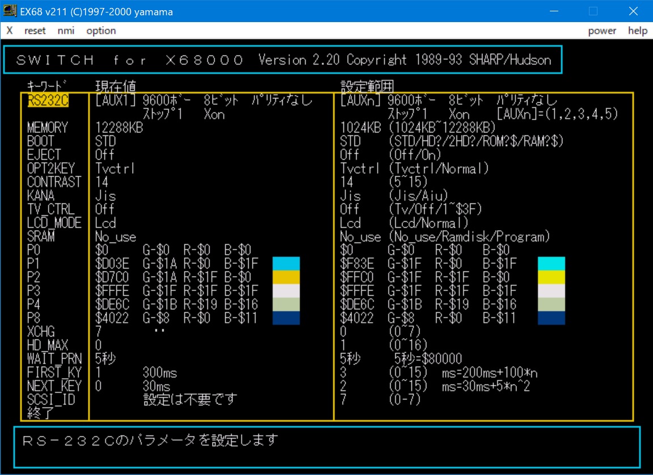Select the EJECT keyword row
The width and height of the screenshot is (653, 475).
[44, 155]
